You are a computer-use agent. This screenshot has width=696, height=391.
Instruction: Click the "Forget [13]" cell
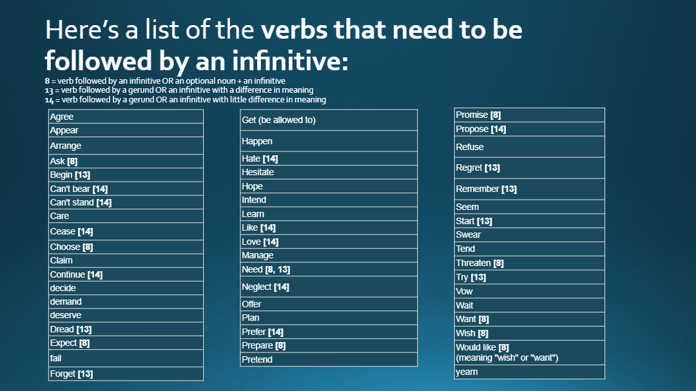point(126,374)
